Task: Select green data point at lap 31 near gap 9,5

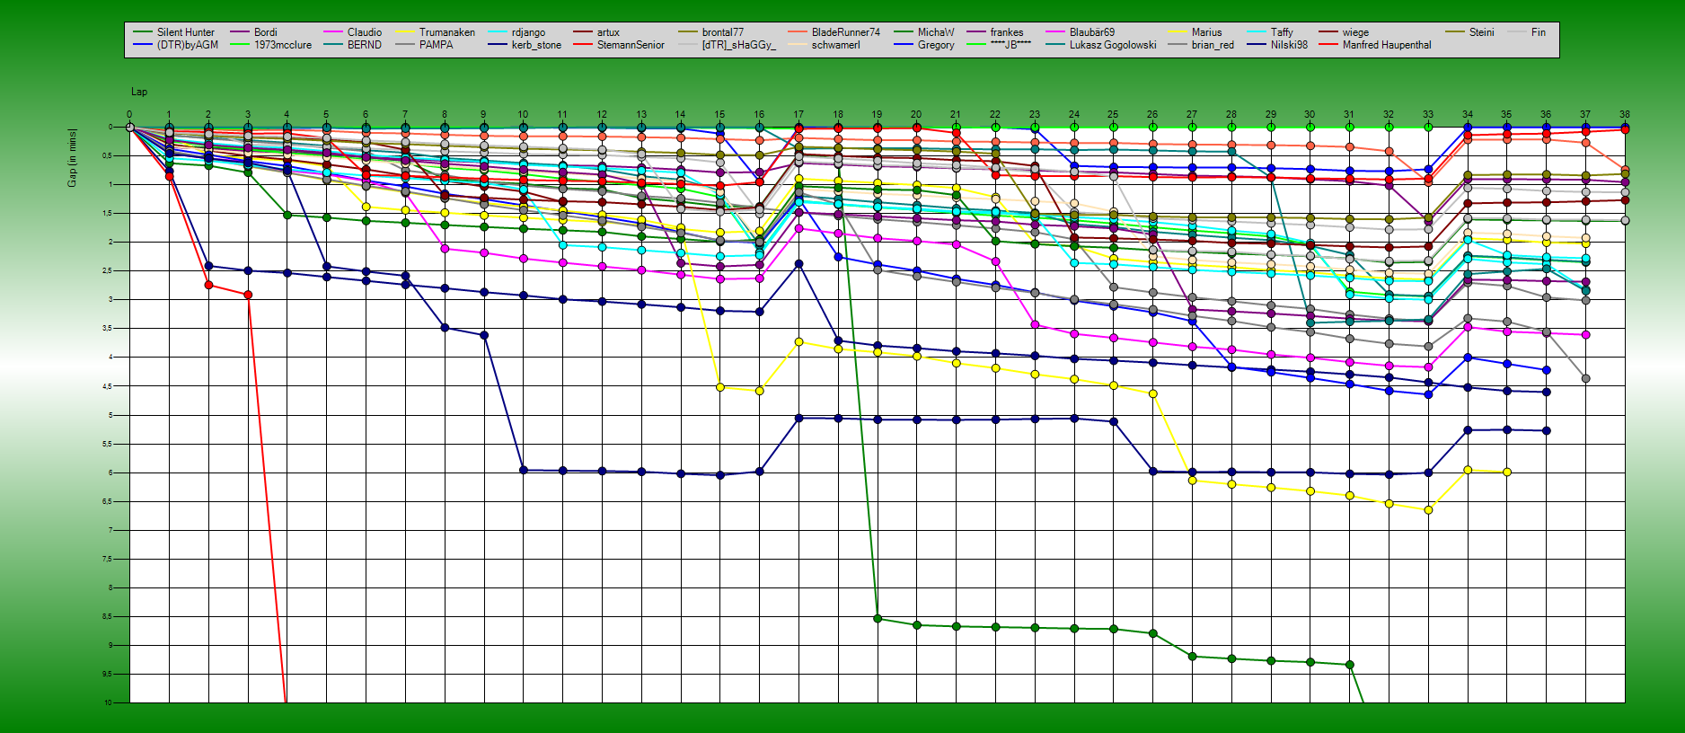Action: point(1349,665)
